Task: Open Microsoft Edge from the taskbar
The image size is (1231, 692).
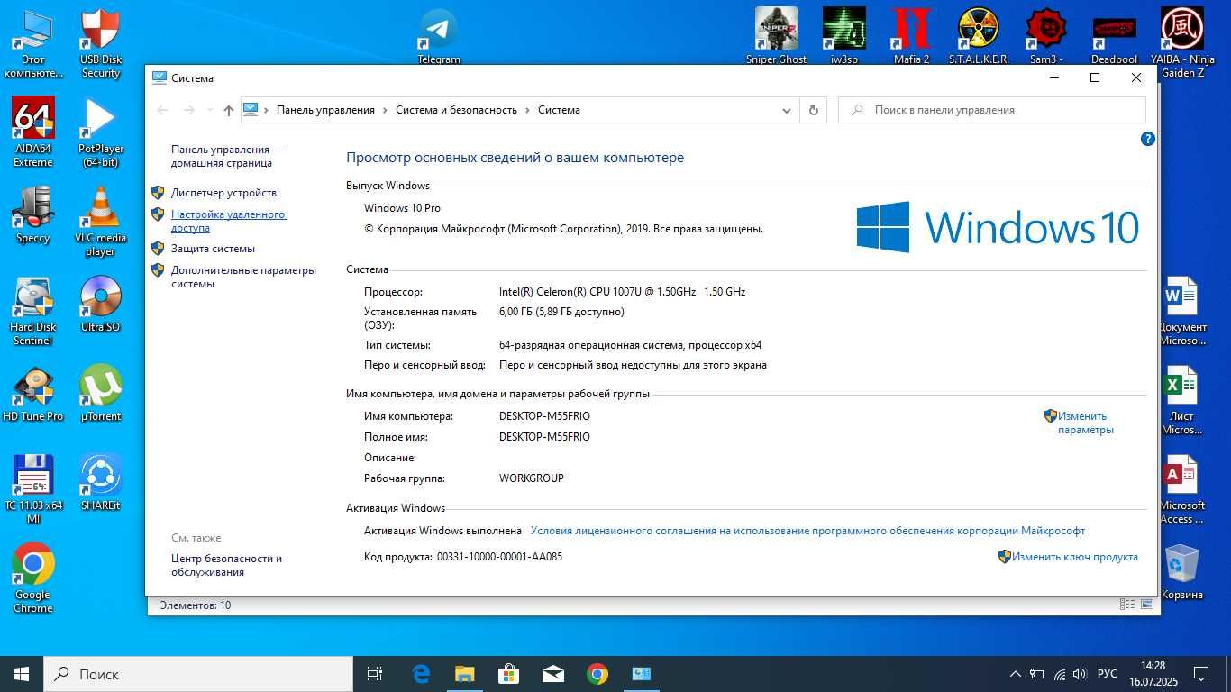Action: click(421, 674)
